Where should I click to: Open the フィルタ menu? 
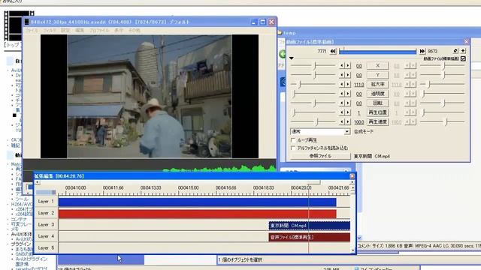(50, 31)
